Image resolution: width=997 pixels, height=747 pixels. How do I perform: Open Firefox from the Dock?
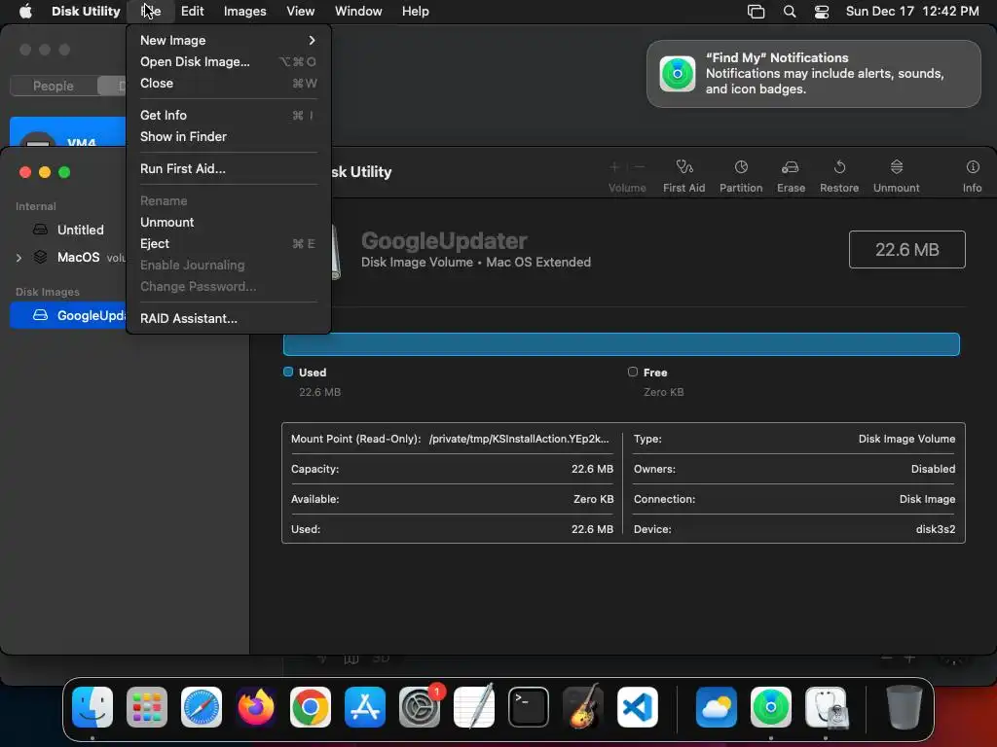[256, 707]
